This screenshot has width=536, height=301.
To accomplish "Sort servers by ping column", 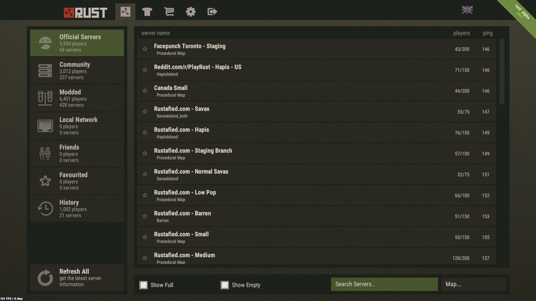I will pos(487,33).
